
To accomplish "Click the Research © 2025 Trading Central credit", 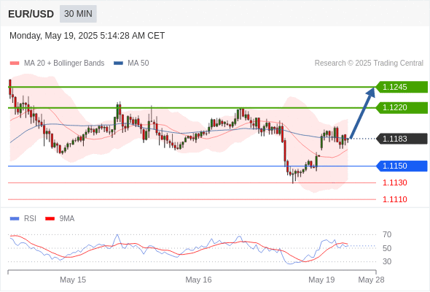I will click(x=369, y=64).
